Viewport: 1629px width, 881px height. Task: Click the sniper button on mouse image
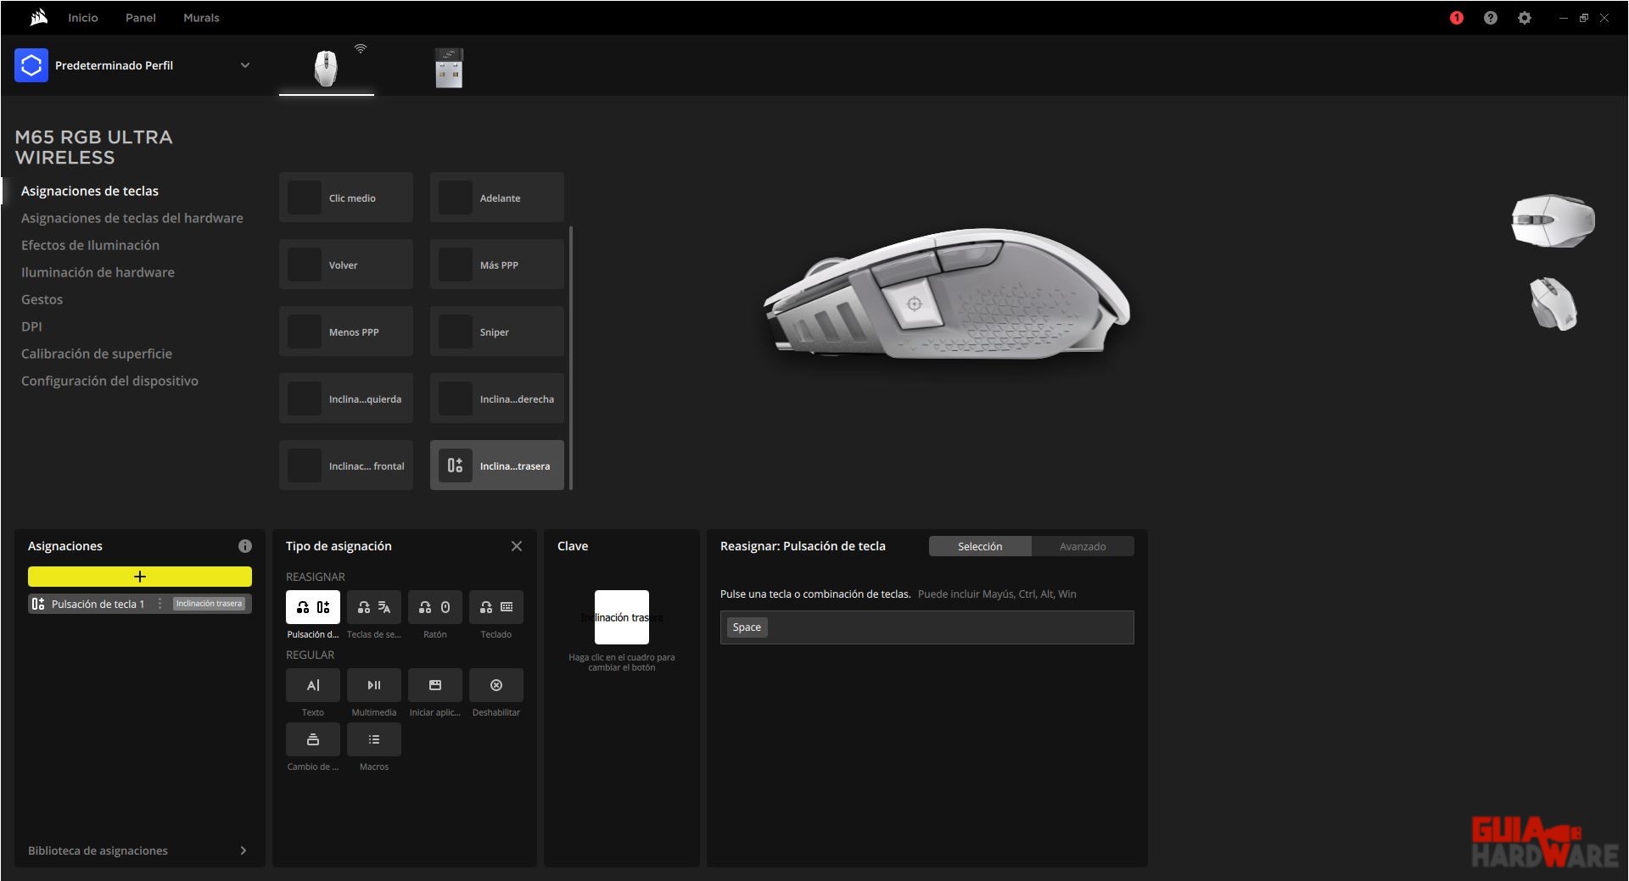914,304
